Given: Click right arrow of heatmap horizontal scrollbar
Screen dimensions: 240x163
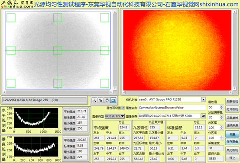Looking at the screenshot, I should click(x=230, y=92).
